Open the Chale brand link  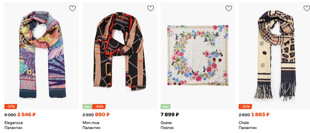244,123
